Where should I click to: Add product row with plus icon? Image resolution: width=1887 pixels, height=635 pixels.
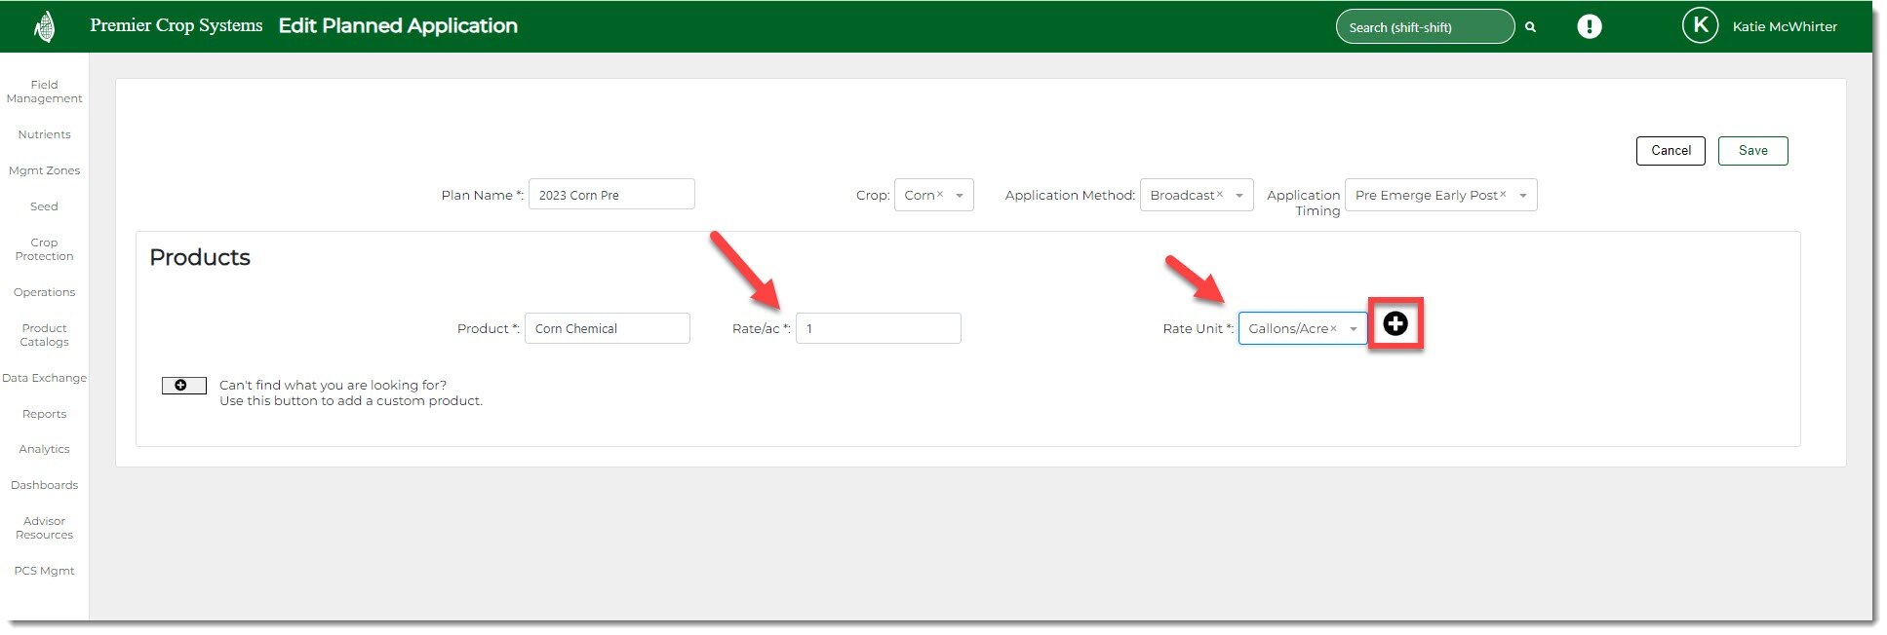pyautogui.click(x=1395, y=324)
